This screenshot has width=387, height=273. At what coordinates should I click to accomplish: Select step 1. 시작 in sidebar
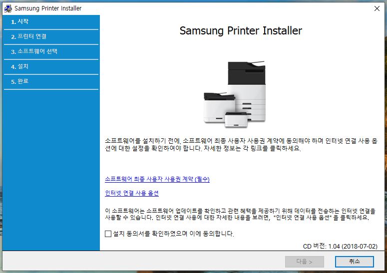click(51, 21)
